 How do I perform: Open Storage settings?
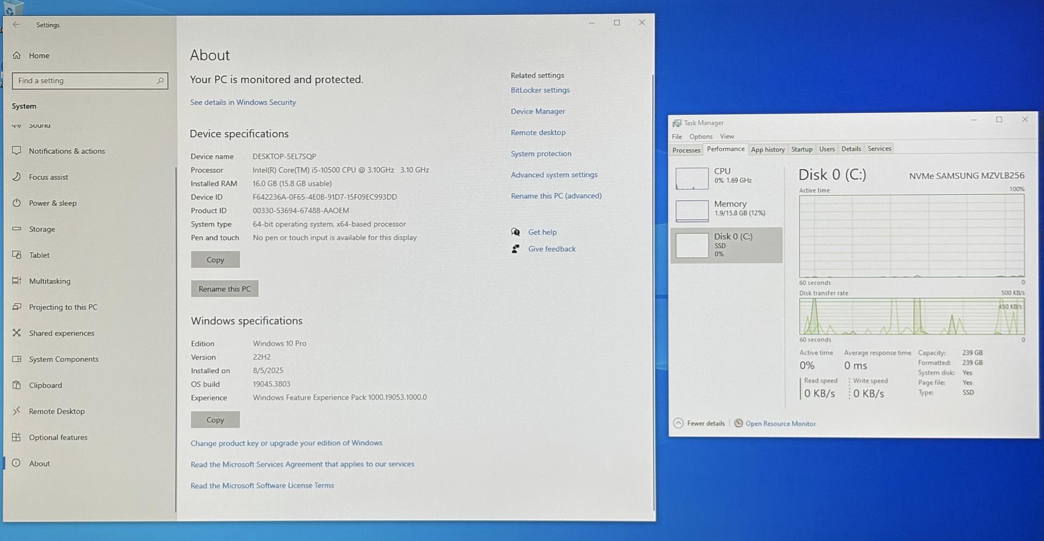point(41,229)
